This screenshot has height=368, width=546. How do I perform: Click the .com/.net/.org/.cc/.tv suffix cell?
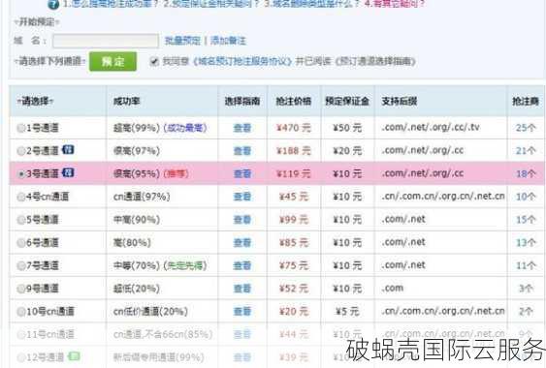(x=431, y=127)
